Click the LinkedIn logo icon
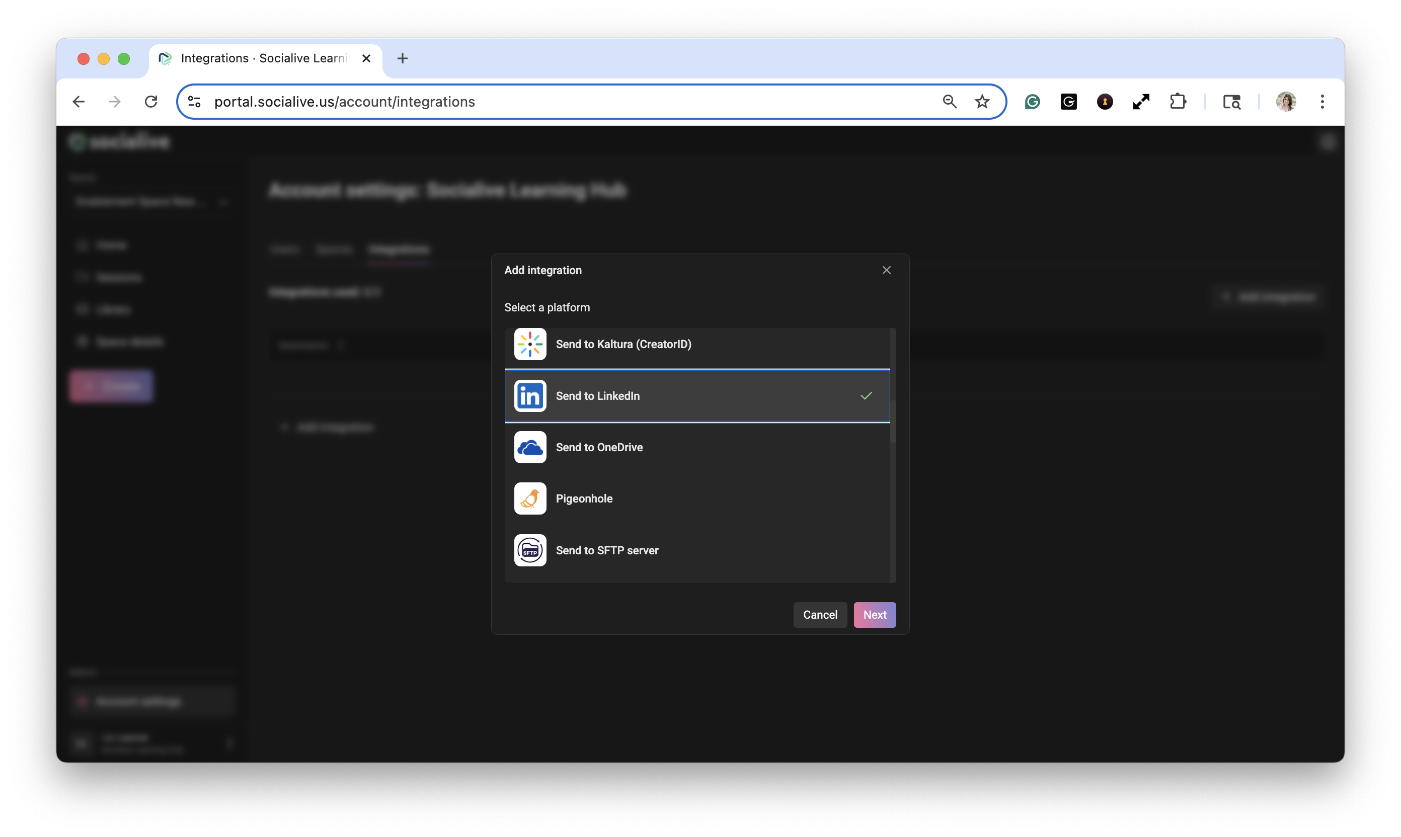 pos(530,396)
